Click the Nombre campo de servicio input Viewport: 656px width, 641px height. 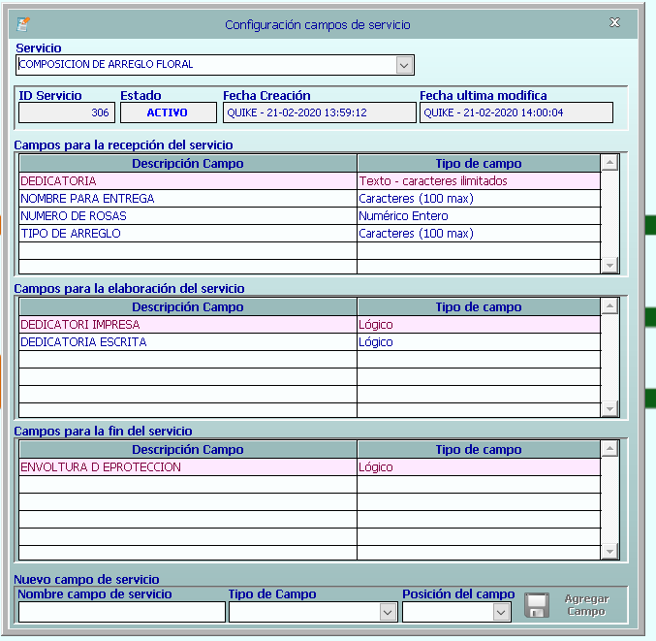pos(122,612)
